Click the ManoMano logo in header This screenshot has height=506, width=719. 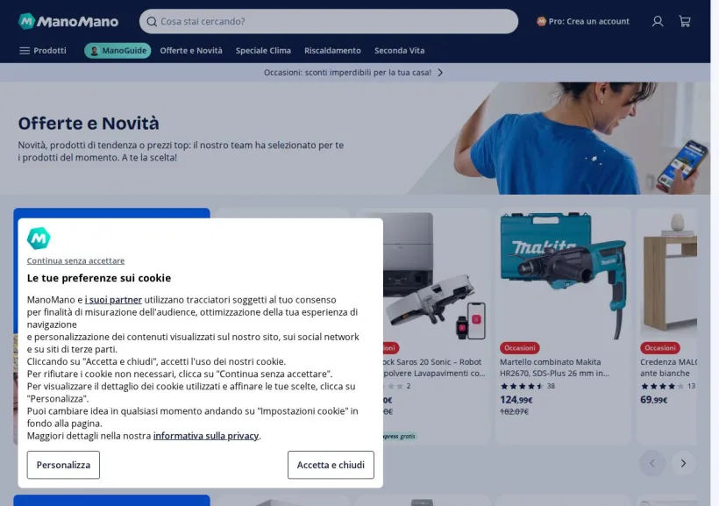[x=68, y=21]
